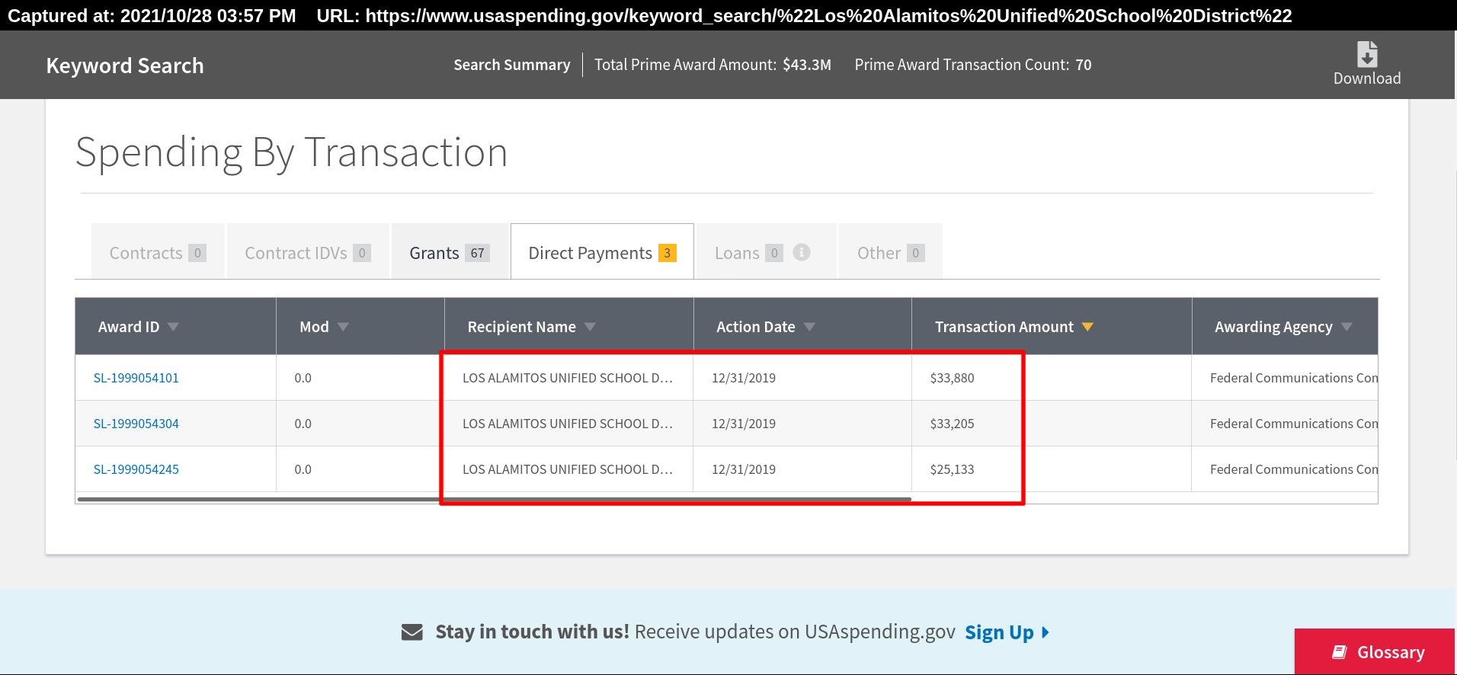
Task: Click the Mod column header
Action: [x=360, y=326]
